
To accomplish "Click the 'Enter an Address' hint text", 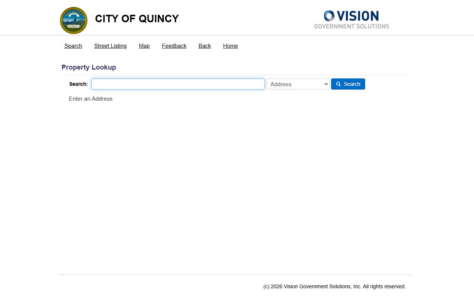I will pos(91,99).
